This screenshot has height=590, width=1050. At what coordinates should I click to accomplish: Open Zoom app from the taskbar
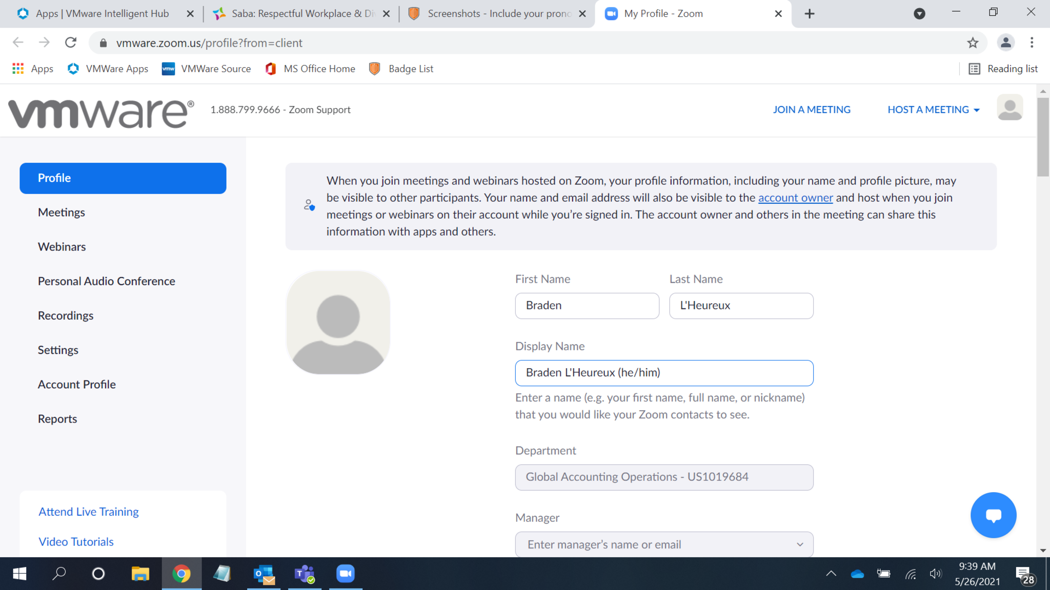(x=345, y=574)
